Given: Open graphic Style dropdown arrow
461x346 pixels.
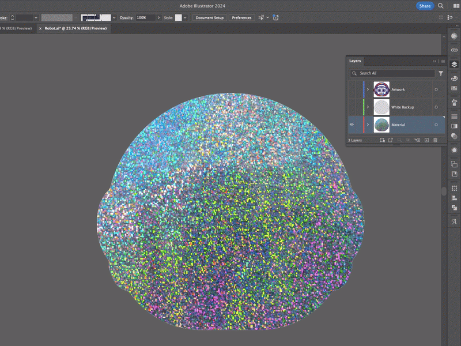Looking at the screenshot, I should [185, 18].
